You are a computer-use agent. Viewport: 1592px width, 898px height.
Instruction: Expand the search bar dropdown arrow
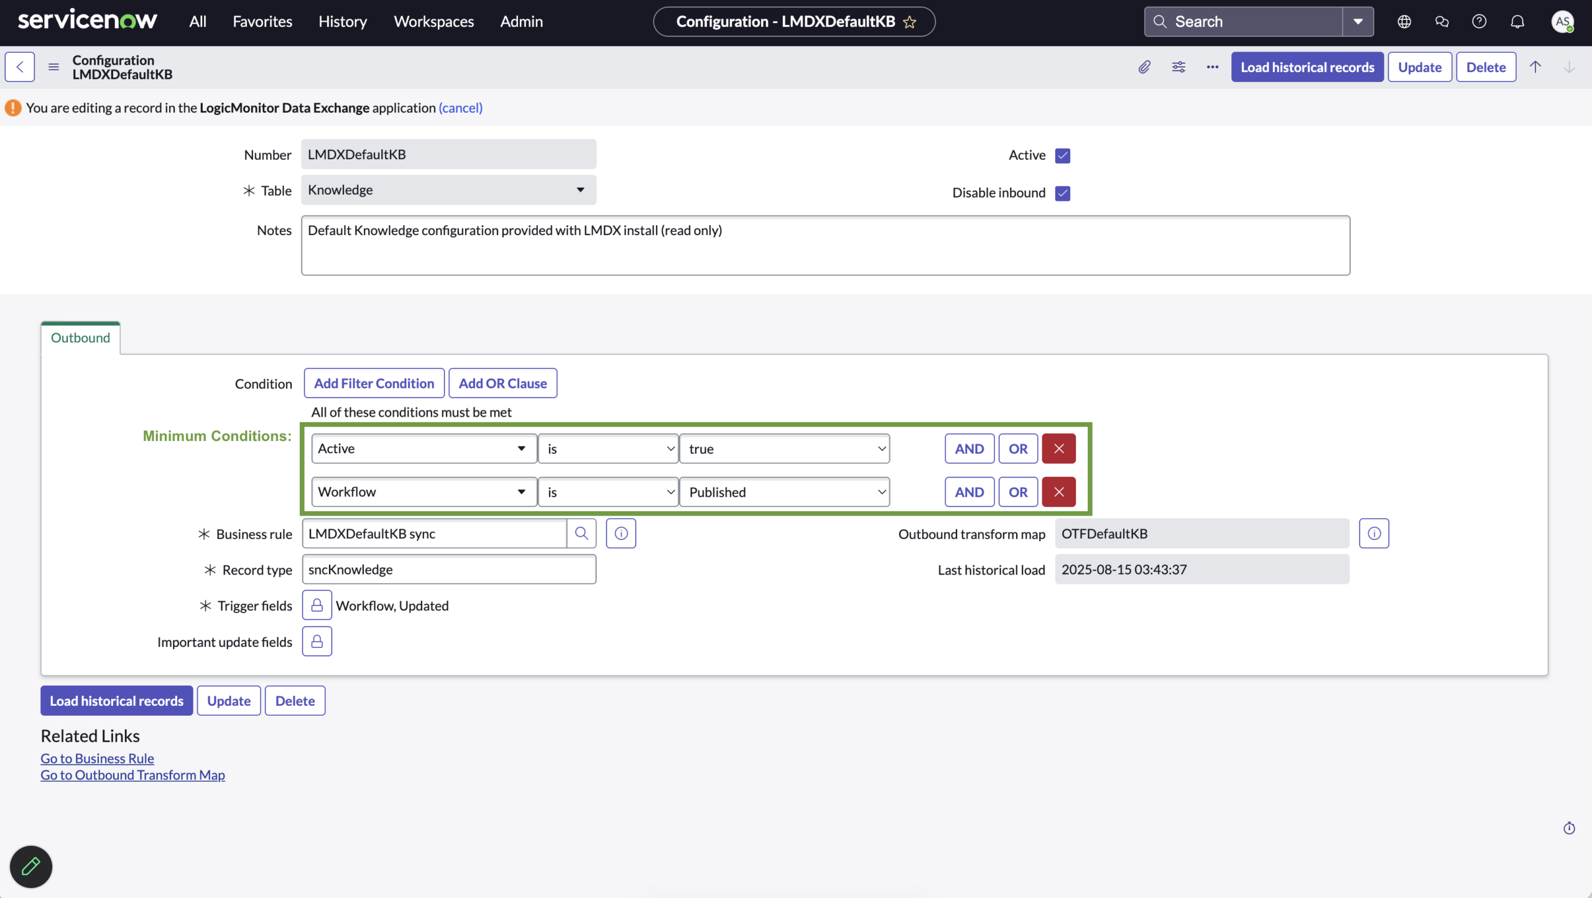point(1358,21)
